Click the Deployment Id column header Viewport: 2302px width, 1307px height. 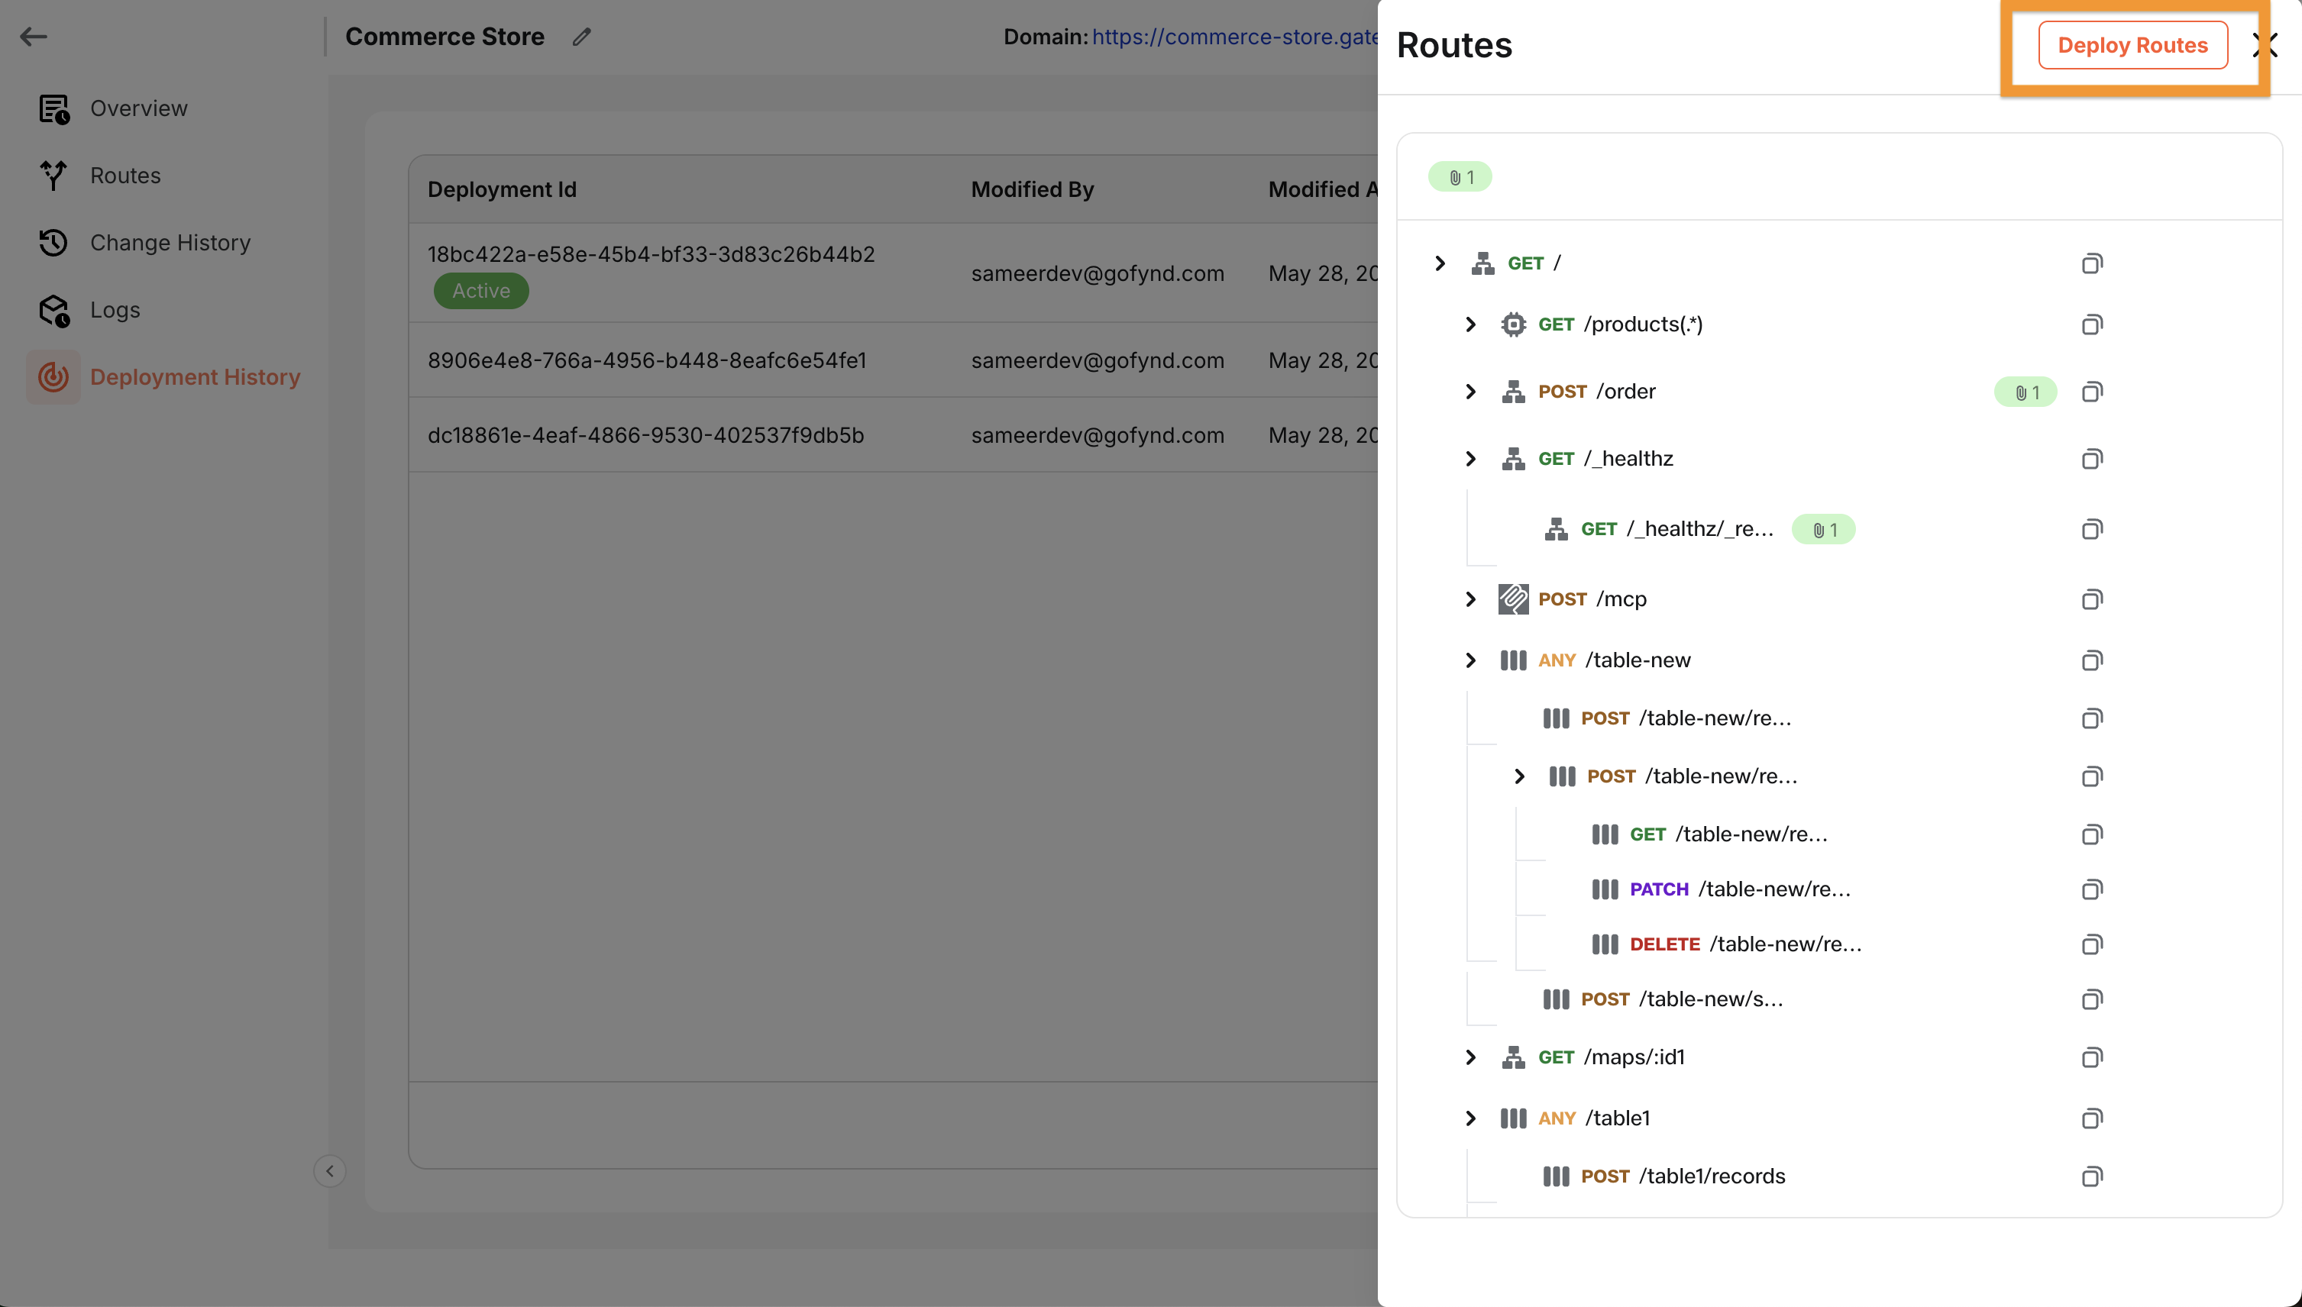[x=502, y=189]
